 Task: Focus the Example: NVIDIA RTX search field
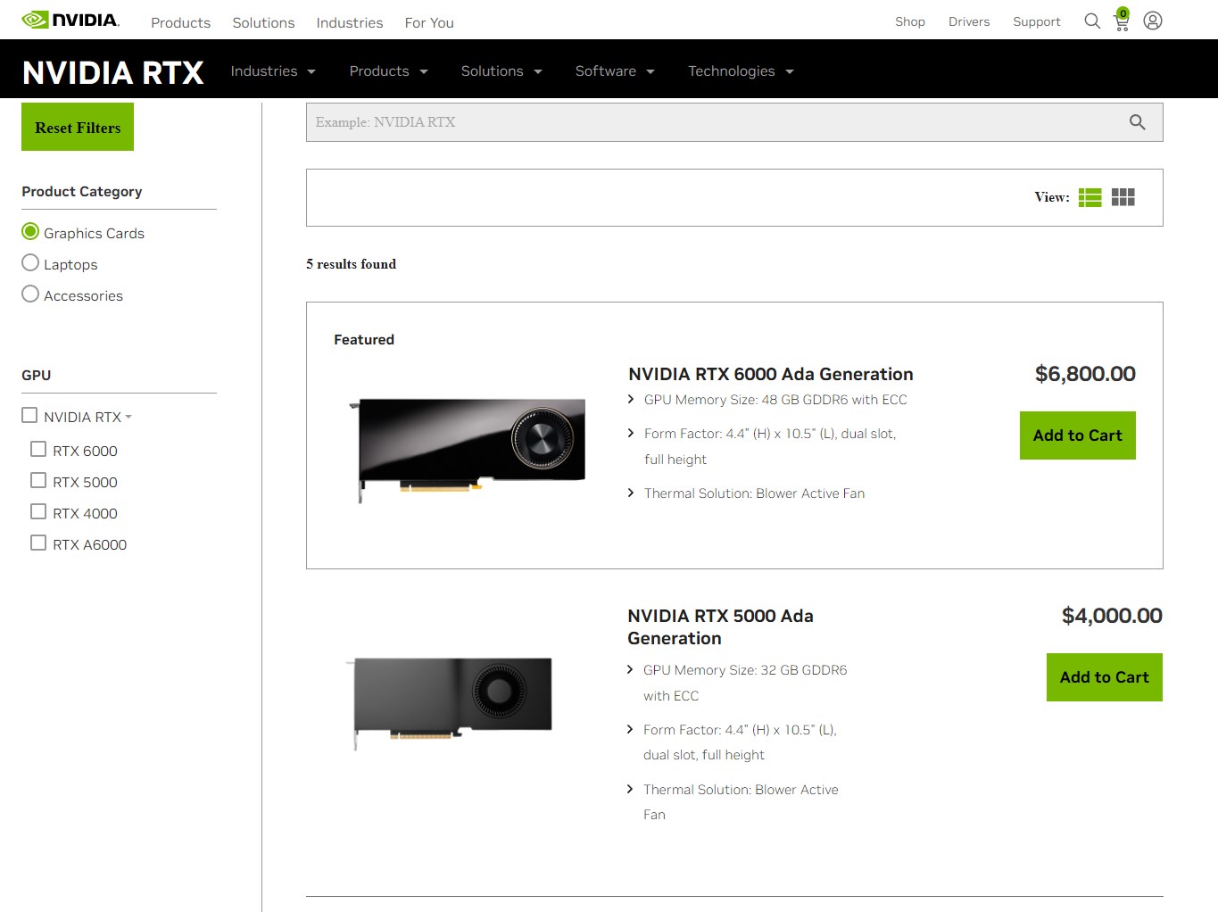(x=734, y=122)
